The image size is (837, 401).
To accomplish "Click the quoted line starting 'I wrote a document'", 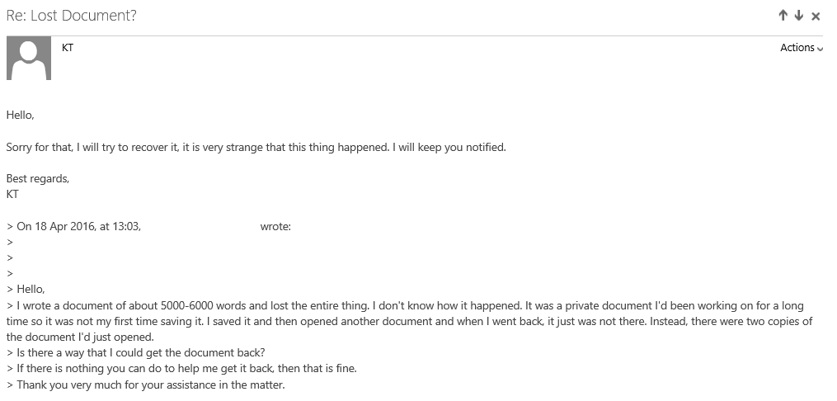I will click(x=405, y=306).
